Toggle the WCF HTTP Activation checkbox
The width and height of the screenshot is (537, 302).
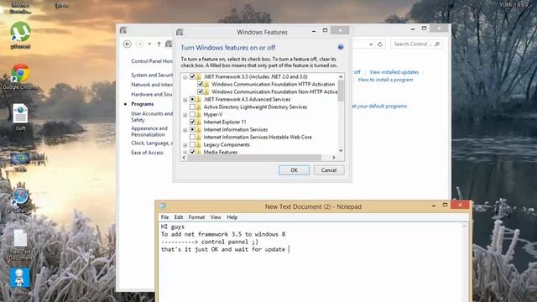[x=200, y=84]
